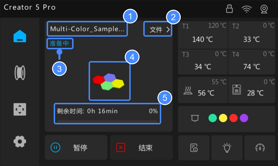Click T1 current temperature 140 ℃
The height and width of the screenshot is (166, 278).
[x=203, y=39]
